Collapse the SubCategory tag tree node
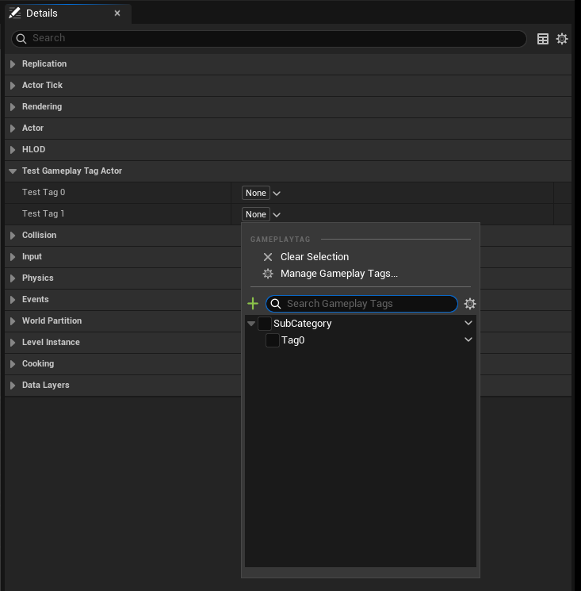Image resolution: width=581 pixels, height=591 pixels. pos(251,324)
